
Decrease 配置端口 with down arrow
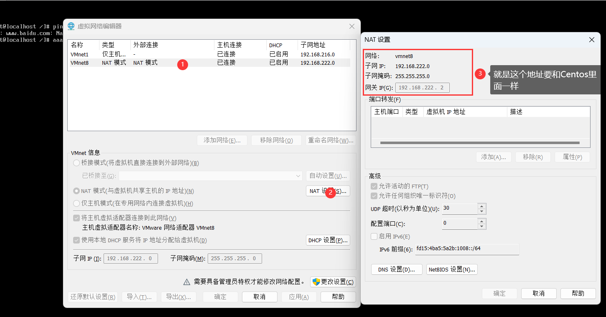[482, 226]
